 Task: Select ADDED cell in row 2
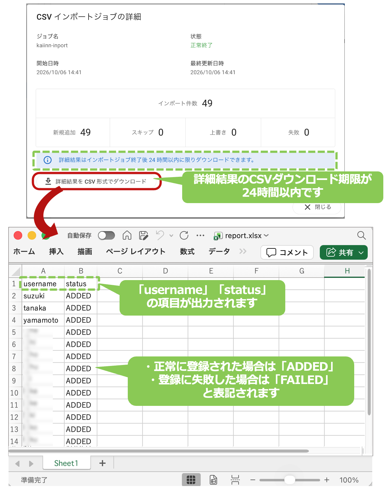pos(81,296)
